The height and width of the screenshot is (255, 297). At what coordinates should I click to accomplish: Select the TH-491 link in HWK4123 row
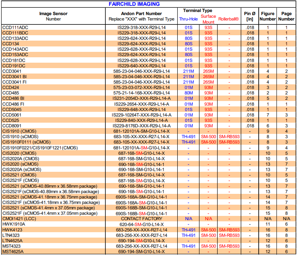(188, 230)
